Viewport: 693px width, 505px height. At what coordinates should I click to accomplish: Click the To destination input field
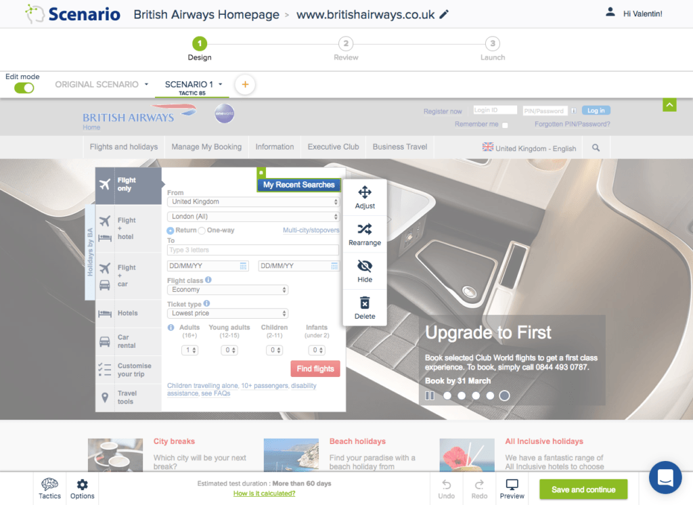point(253,250)
